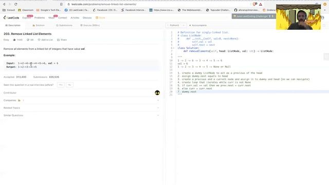This screenshot has height=185, width=329.
Task: Click the 'class Solution:' line
Action: [188, 48]
